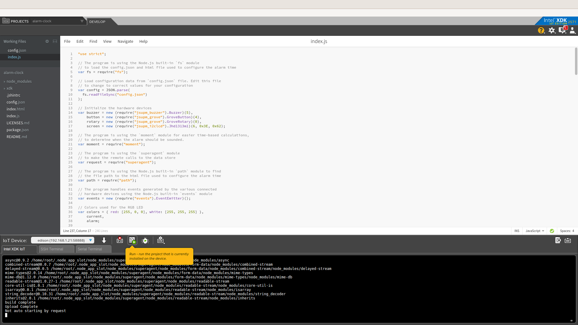Open the Help menu icon
The height and width of the screenshot is (325, 578).
click(541, 30)
